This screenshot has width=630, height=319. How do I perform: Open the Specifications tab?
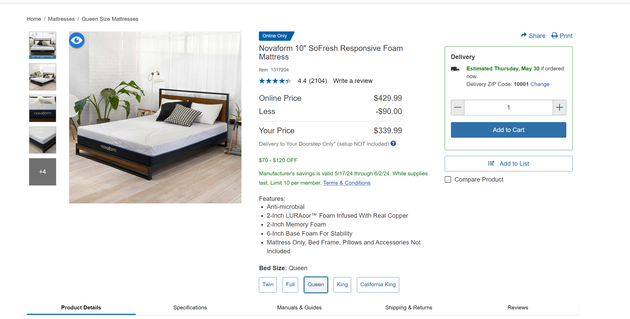point(190,308)
